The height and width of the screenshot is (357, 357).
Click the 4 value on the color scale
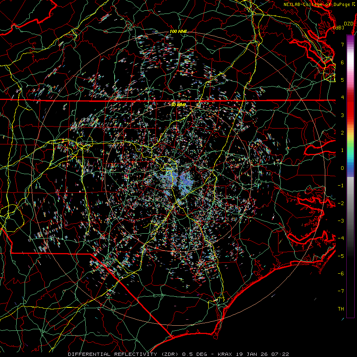(342, 98)
